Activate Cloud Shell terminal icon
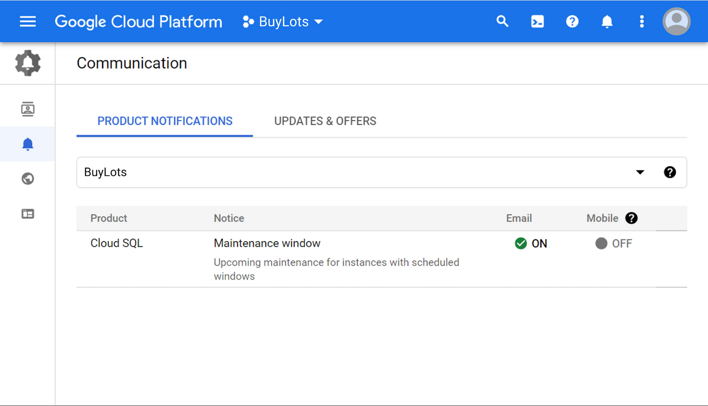This screenshot has width=708, height=406. (537, 21)
